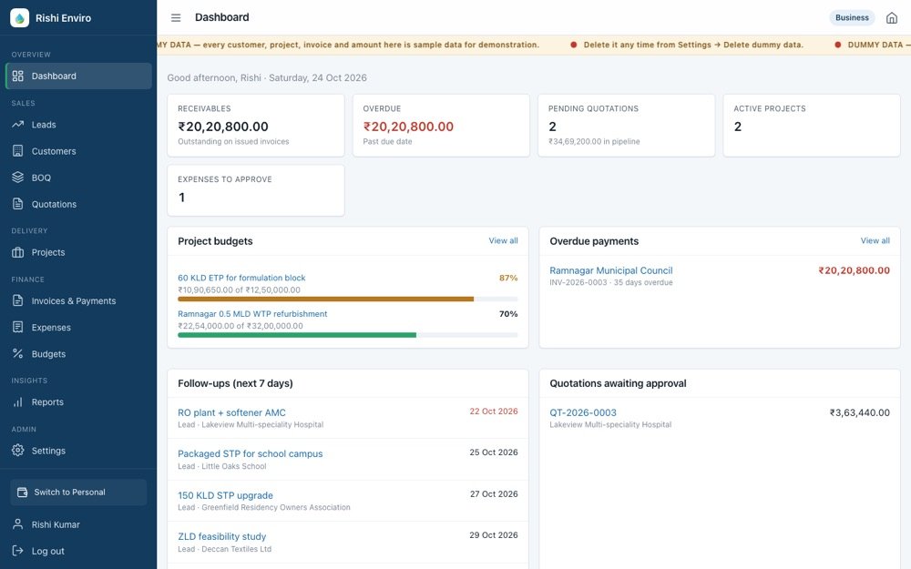Open the Projects section
This screenshot has width=911, height=569.
pyautogui.click(x=78, y=252)
